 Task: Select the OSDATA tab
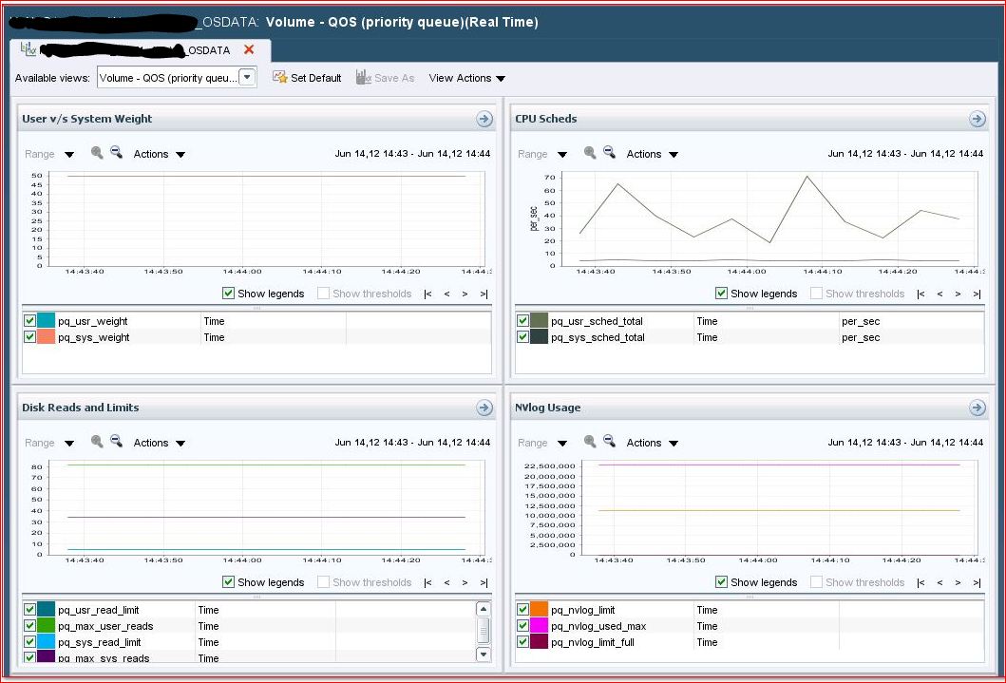pos(133,50)
